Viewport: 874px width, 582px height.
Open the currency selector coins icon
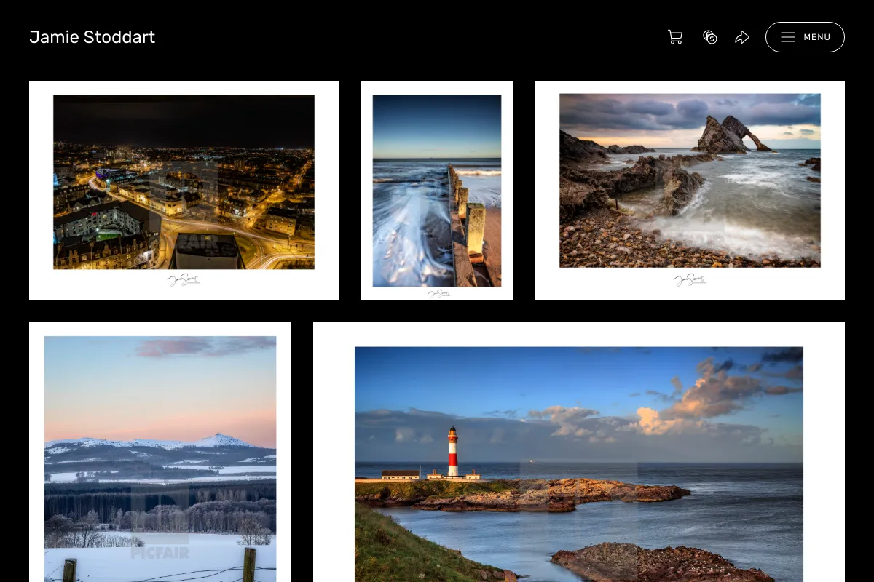(x=710, y=37)
